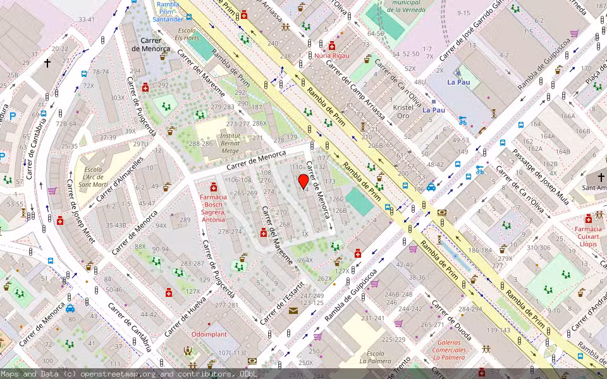Click the church cross icon near Carrer de Cantàbria

point(47,63)
